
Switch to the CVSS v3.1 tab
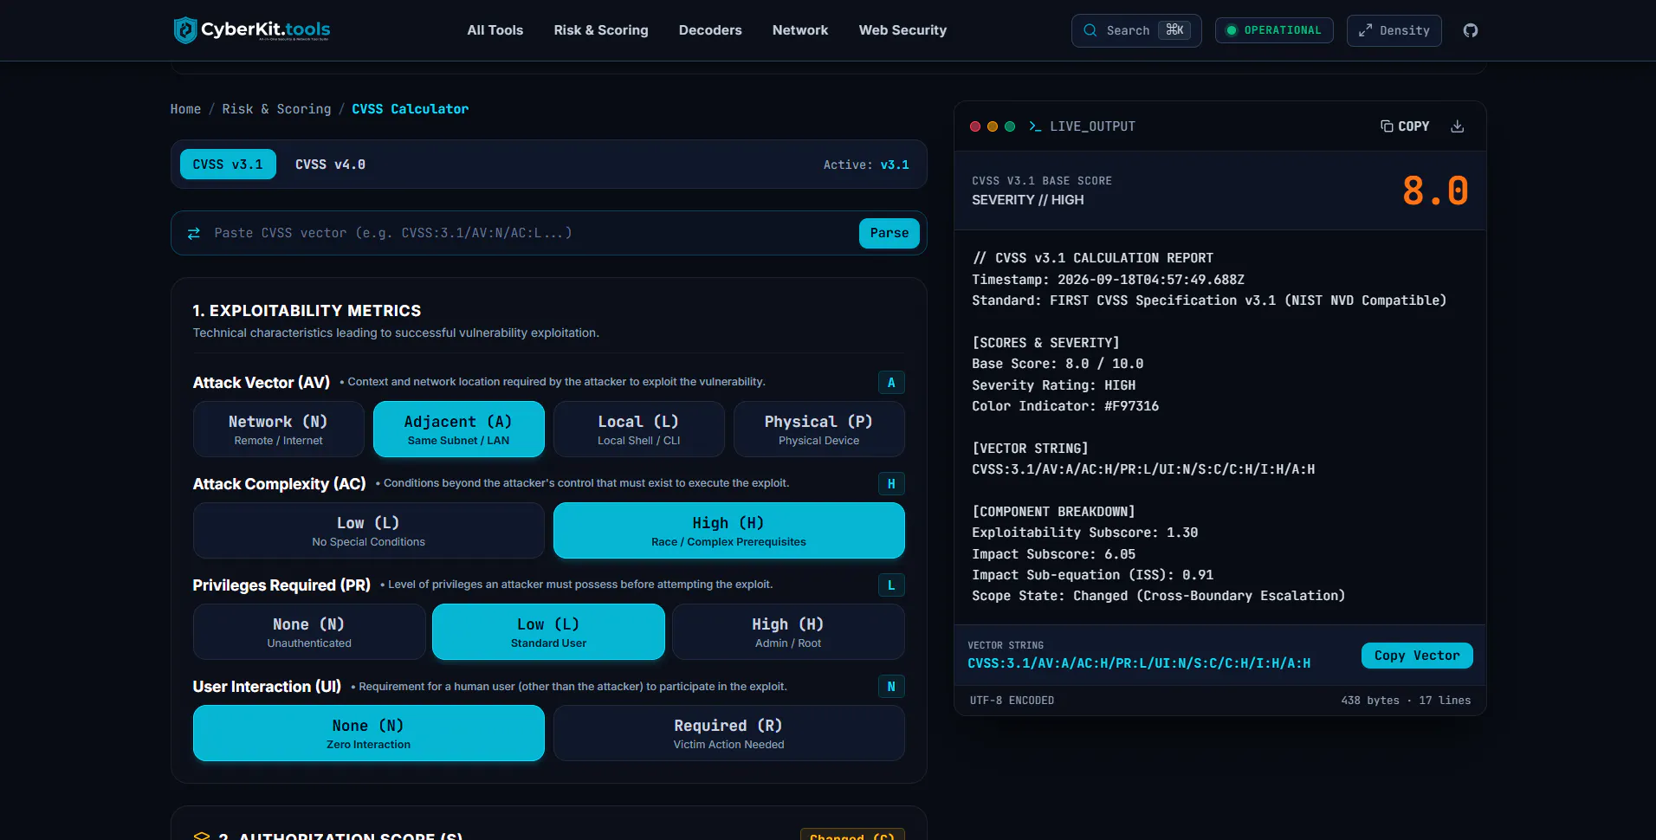(228, 165)
